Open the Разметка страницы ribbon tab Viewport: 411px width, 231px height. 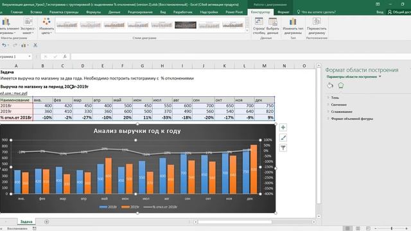[x=64, y=12]
